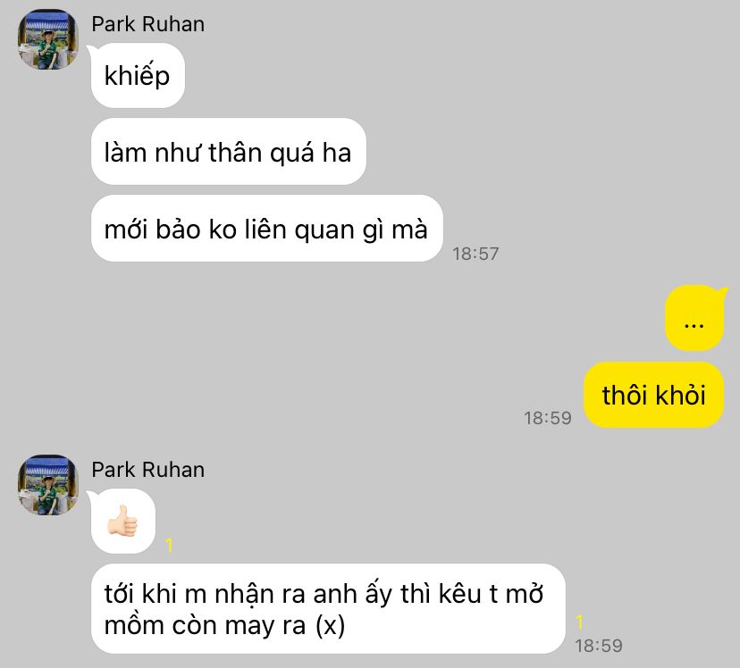
Task: Select the 'mới bảo ko liên quan gì mà' bubble
Action: click(266, 228)
